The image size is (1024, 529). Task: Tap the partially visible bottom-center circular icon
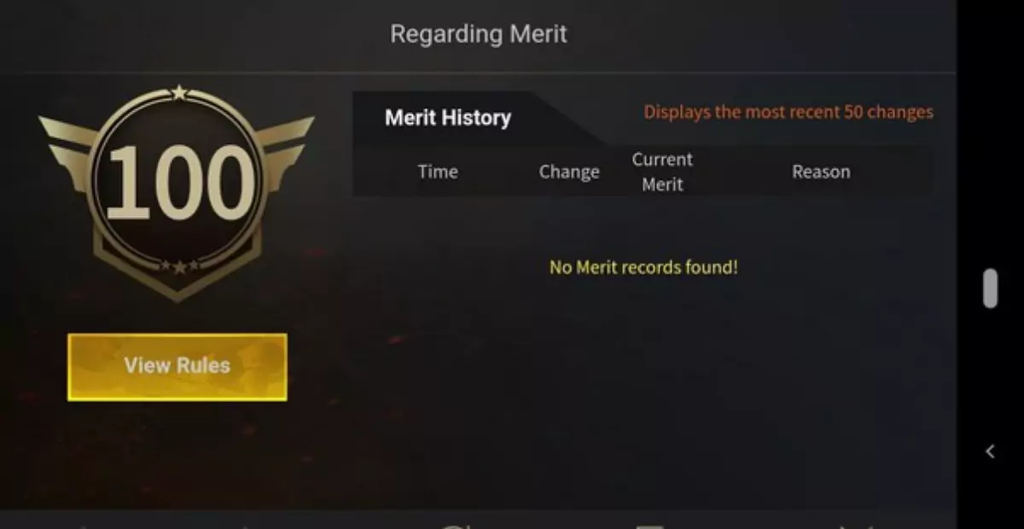click(455, 524)
